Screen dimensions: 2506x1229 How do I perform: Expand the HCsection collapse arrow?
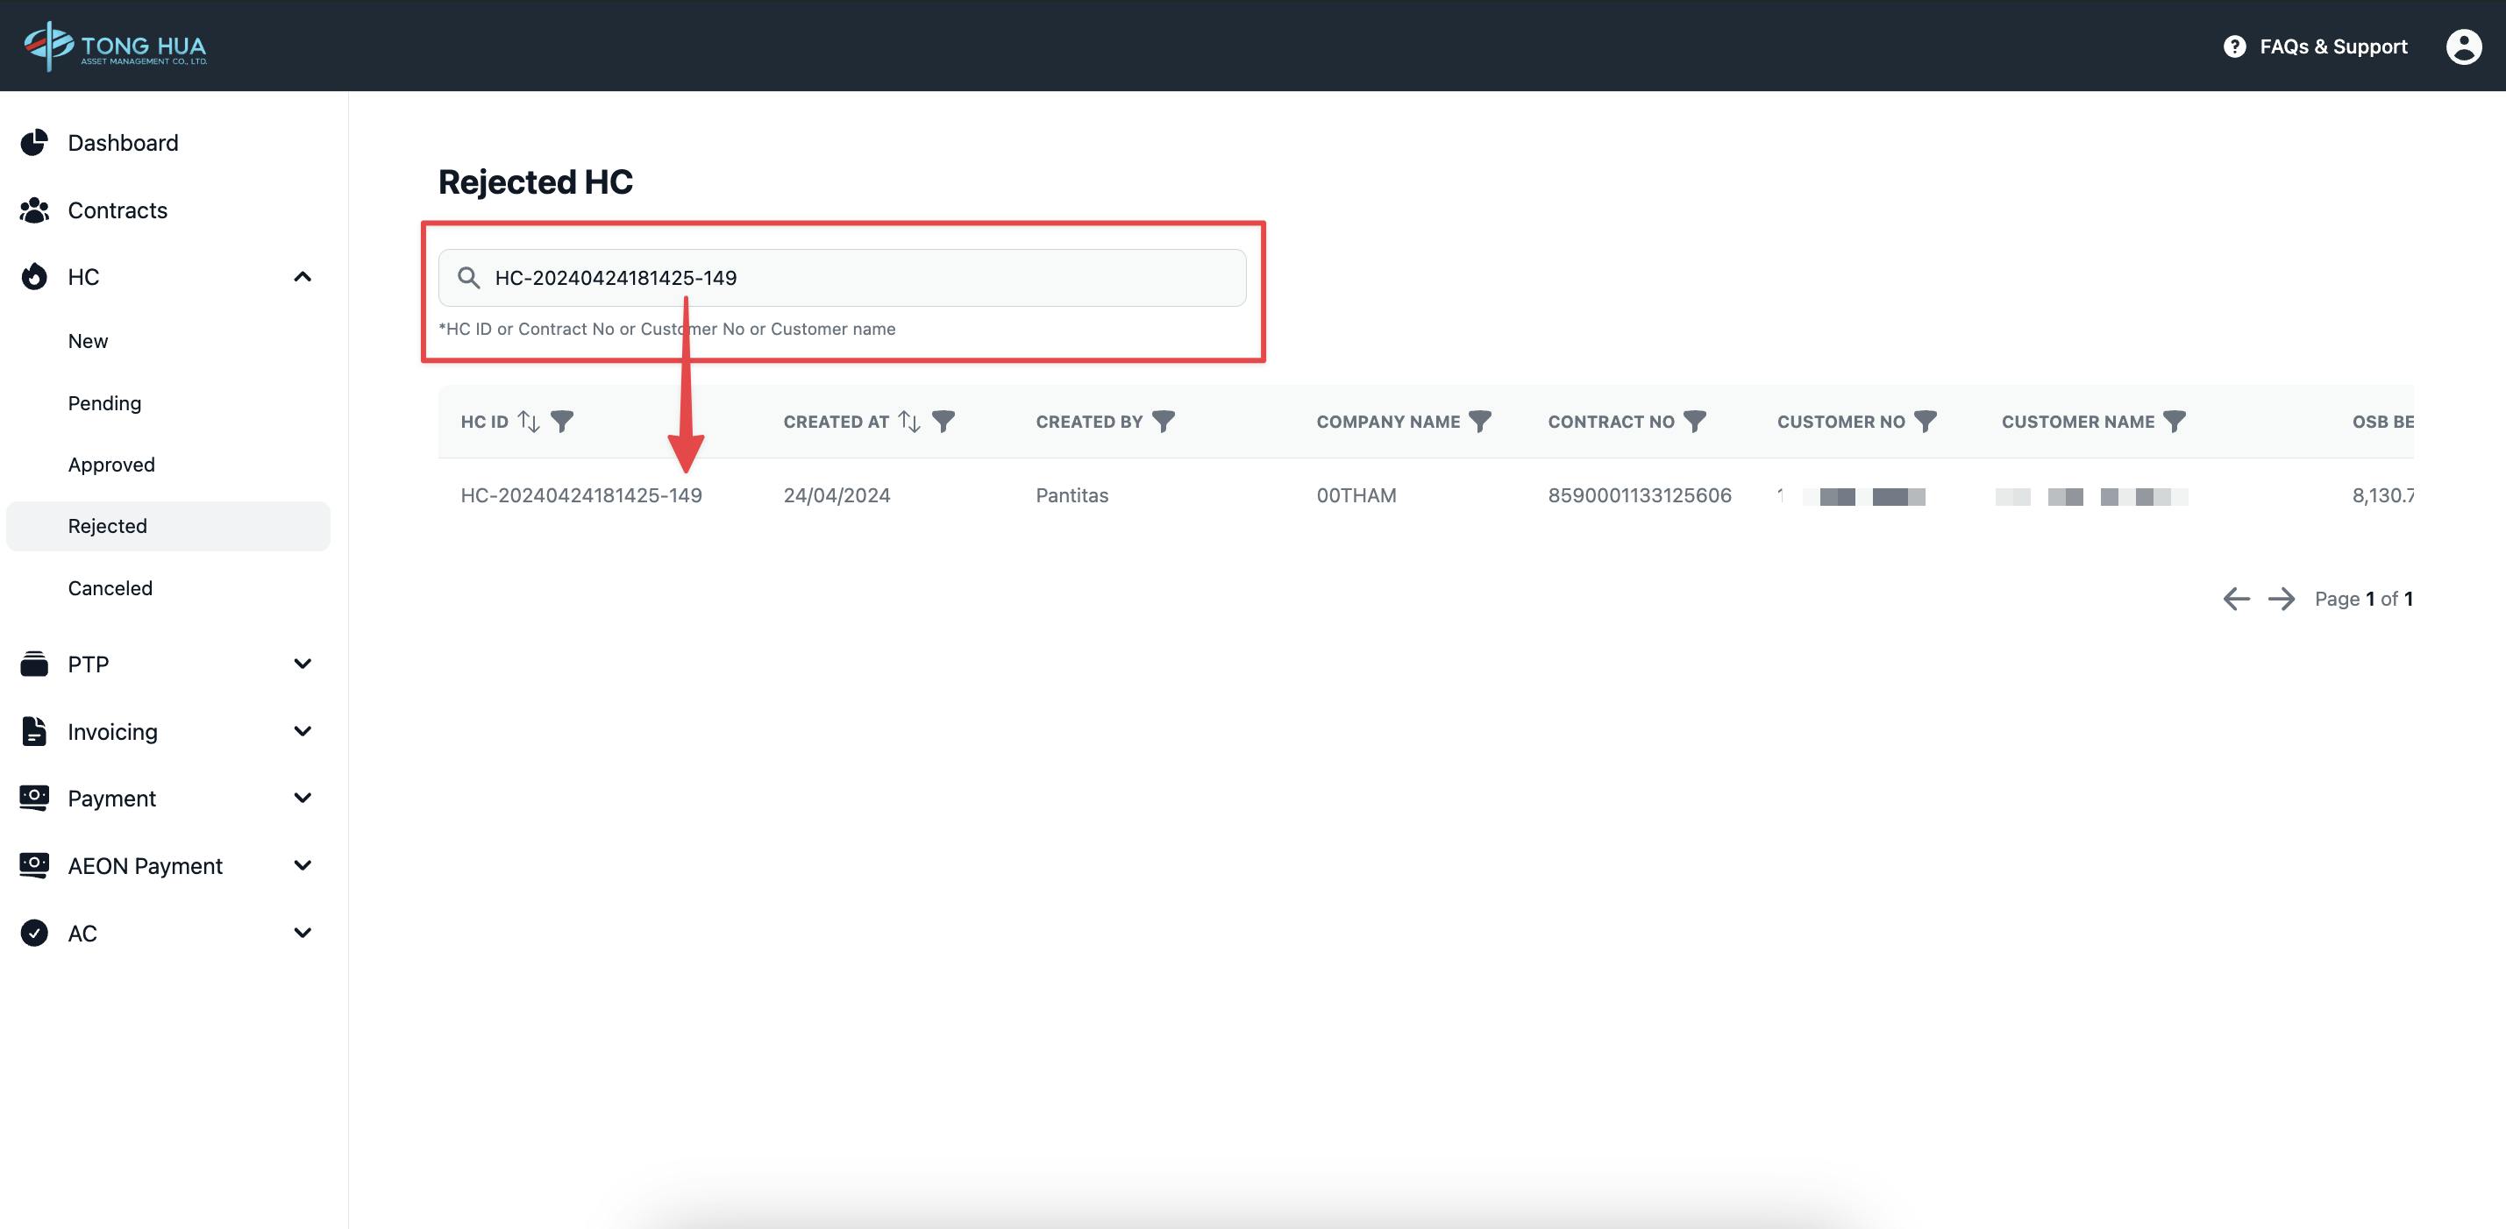tap(302, 275)
